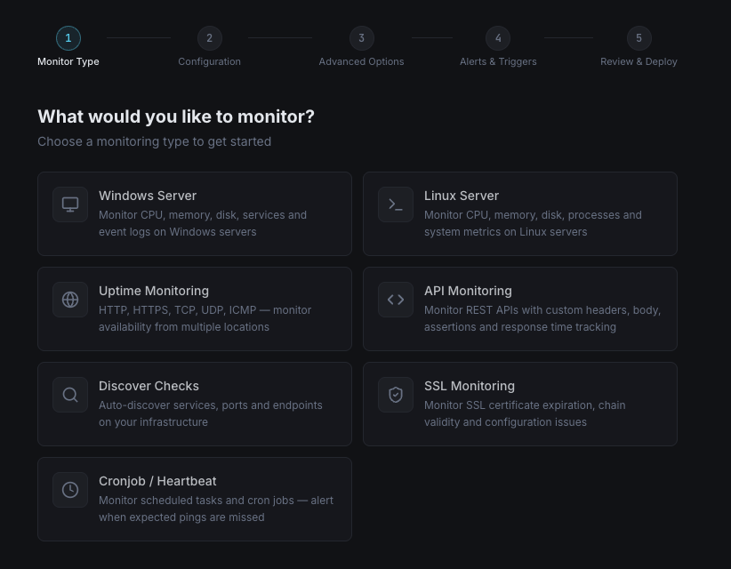Open step 4 circle in progress bar
This screenshot has width=731, height=569.
click(498, 38)
